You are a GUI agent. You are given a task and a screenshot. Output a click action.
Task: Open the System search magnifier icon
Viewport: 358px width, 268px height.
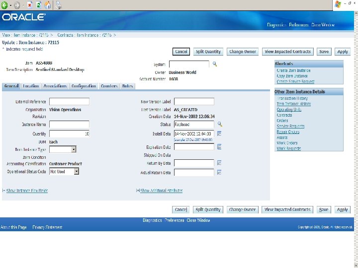215,64
